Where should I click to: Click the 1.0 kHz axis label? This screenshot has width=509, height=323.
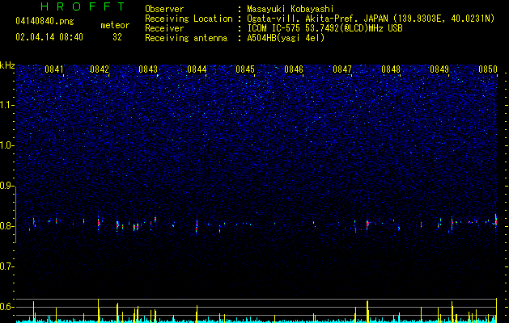pyautogui.click(x=6, y=145)
